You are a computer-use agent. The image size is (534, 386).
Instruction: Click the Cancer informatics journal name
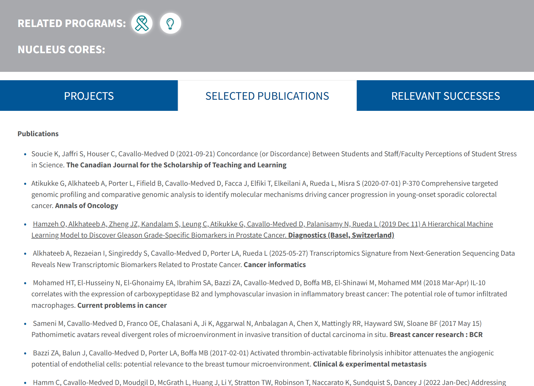[x=275, y=265]
